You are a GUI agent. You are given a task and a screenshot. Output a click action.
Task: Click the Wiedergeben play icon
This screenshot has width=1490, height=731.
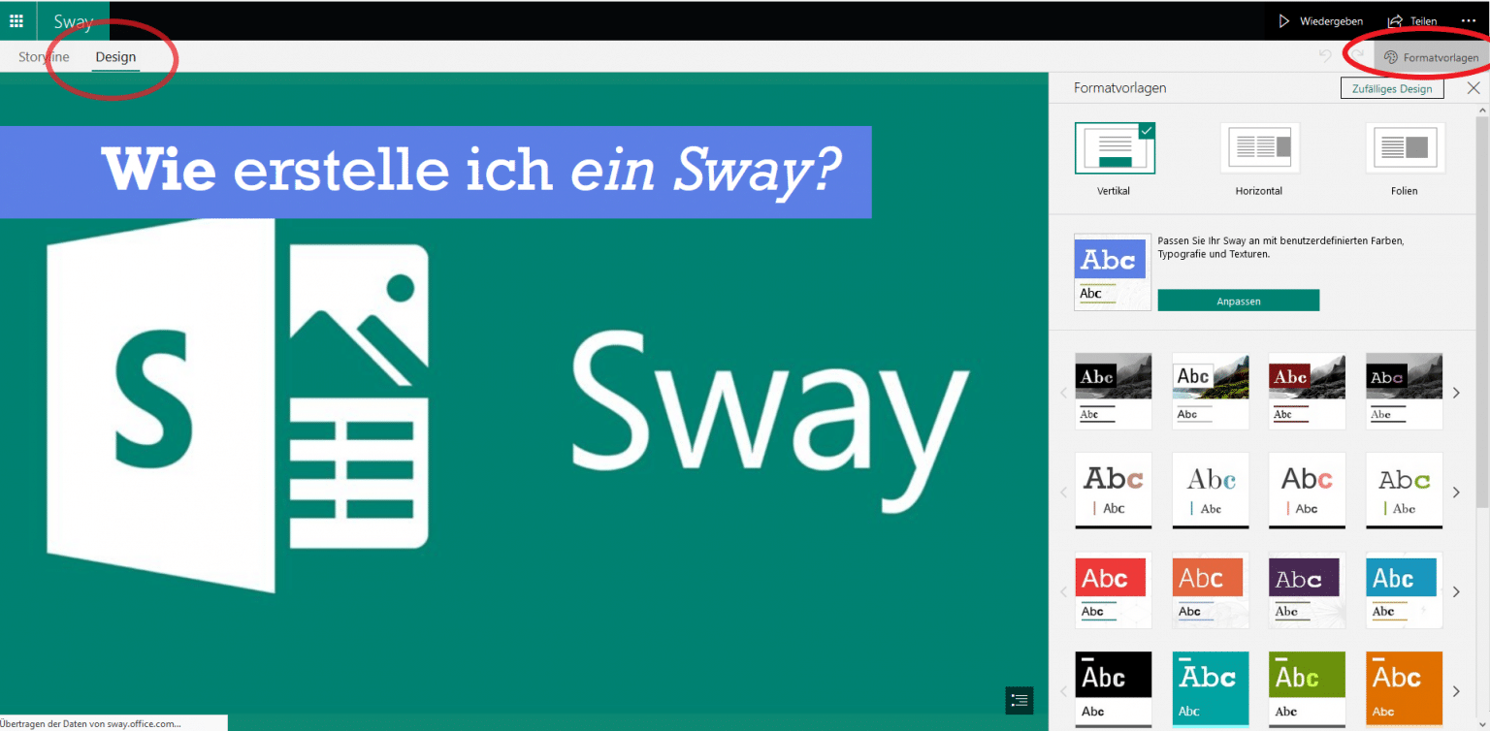[1283, 20]
